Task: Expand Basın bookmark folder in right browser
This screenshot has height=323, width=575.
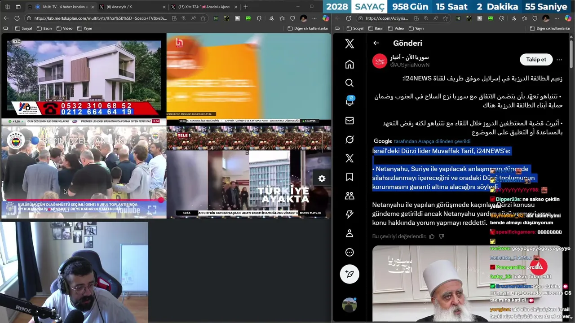Action: pyautogui.click(x=376, y=28)
